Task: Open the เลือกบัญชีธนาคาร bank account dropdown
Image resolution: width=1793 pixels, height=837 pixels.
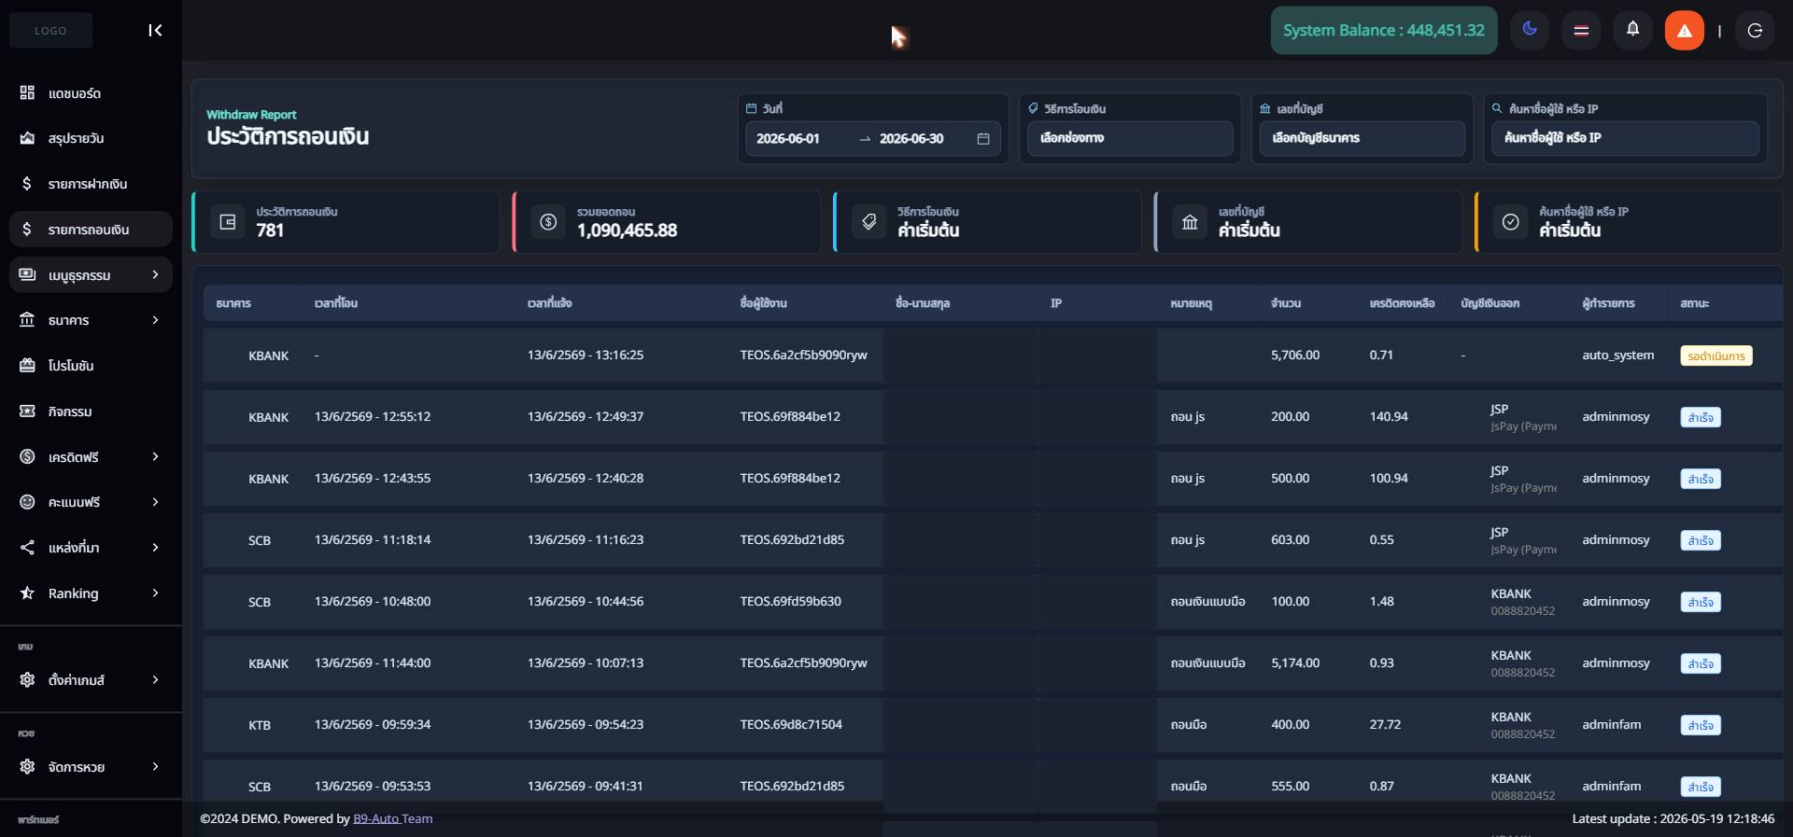Action: 1362,138
